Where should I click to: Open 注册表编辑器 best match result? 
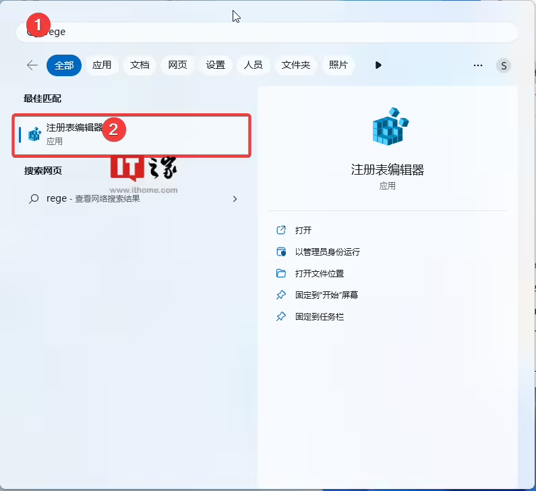(x=74, y=134)
